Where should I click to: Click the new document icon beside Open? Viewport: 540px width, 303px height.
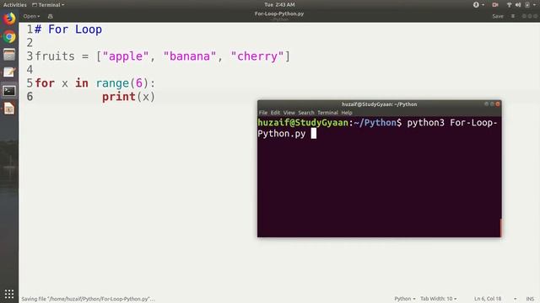coord(51,16)
